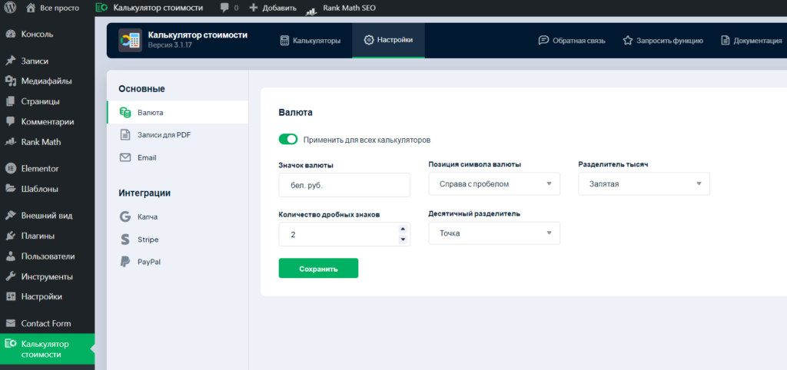This screenshot has height=370, width=787.
Task: Select Валюта settings section
Action: [178, 112]
